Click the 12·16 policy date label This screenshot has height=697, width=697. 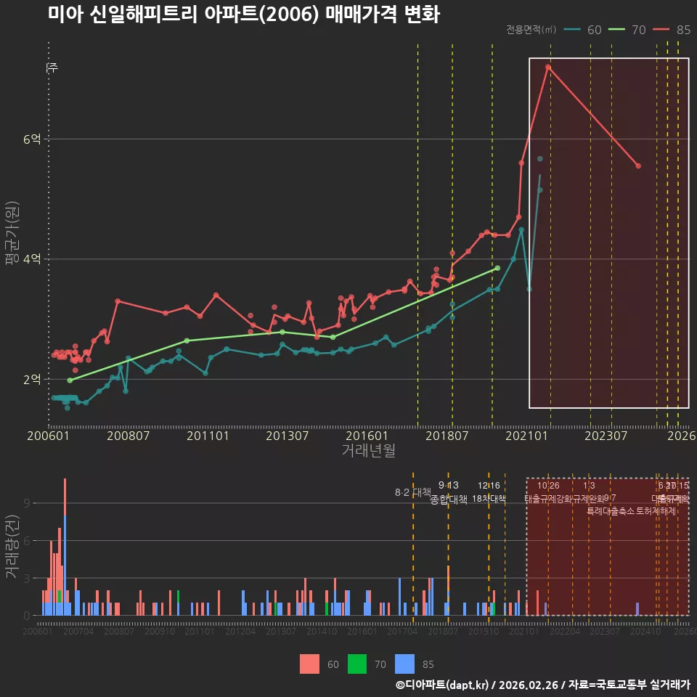[489, 486]
